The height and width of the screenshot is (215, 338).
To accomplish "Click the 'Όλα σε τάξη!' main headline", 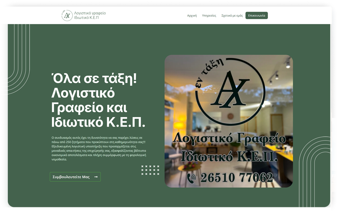I will pos(94,79).
